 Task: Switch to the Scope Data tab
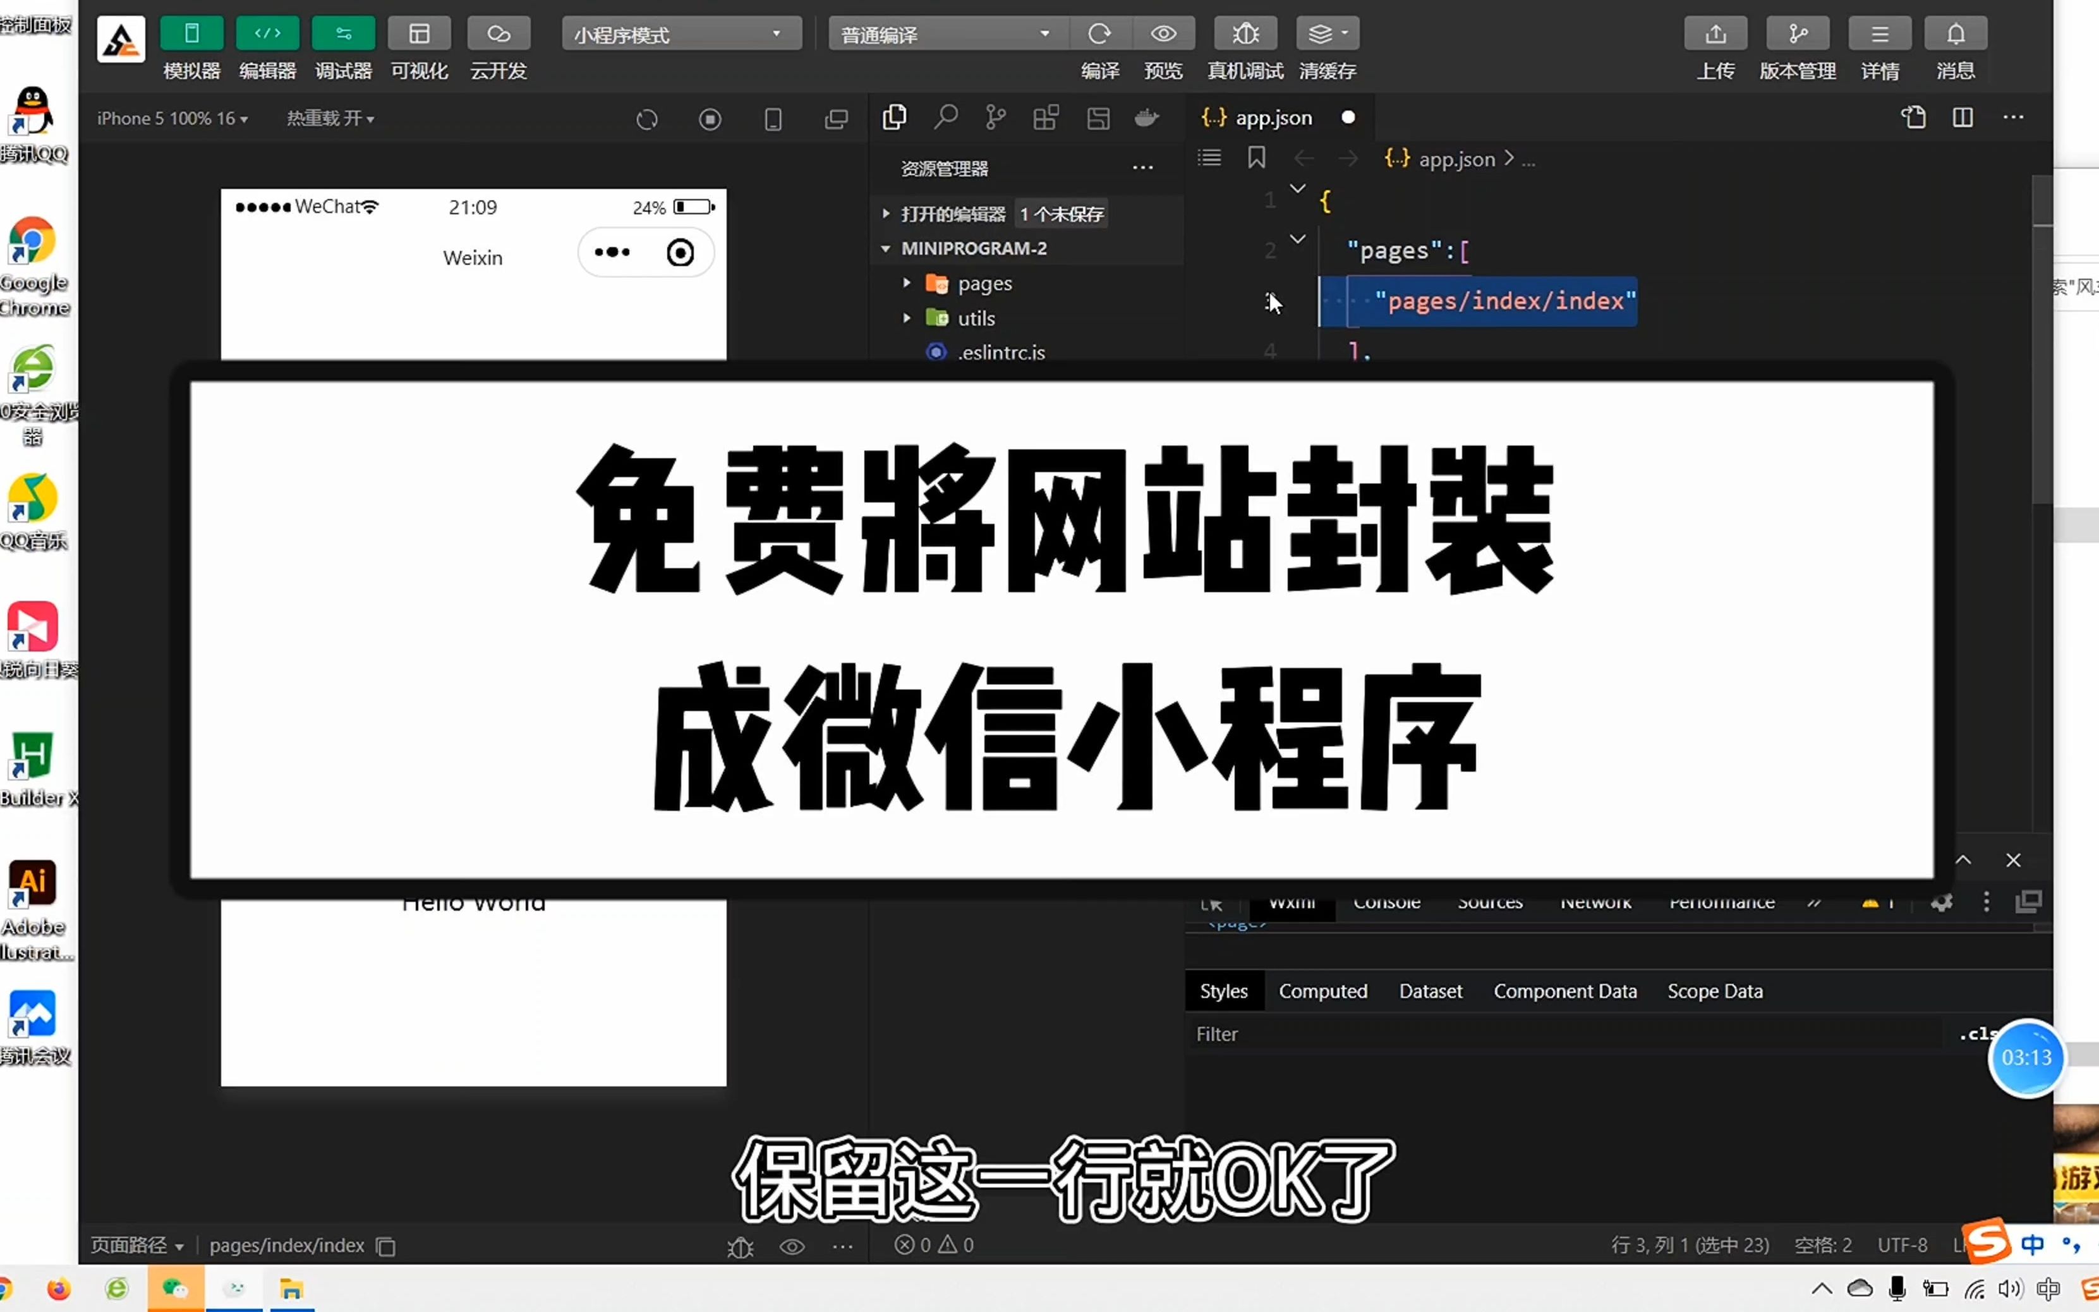coord(1715,991)
